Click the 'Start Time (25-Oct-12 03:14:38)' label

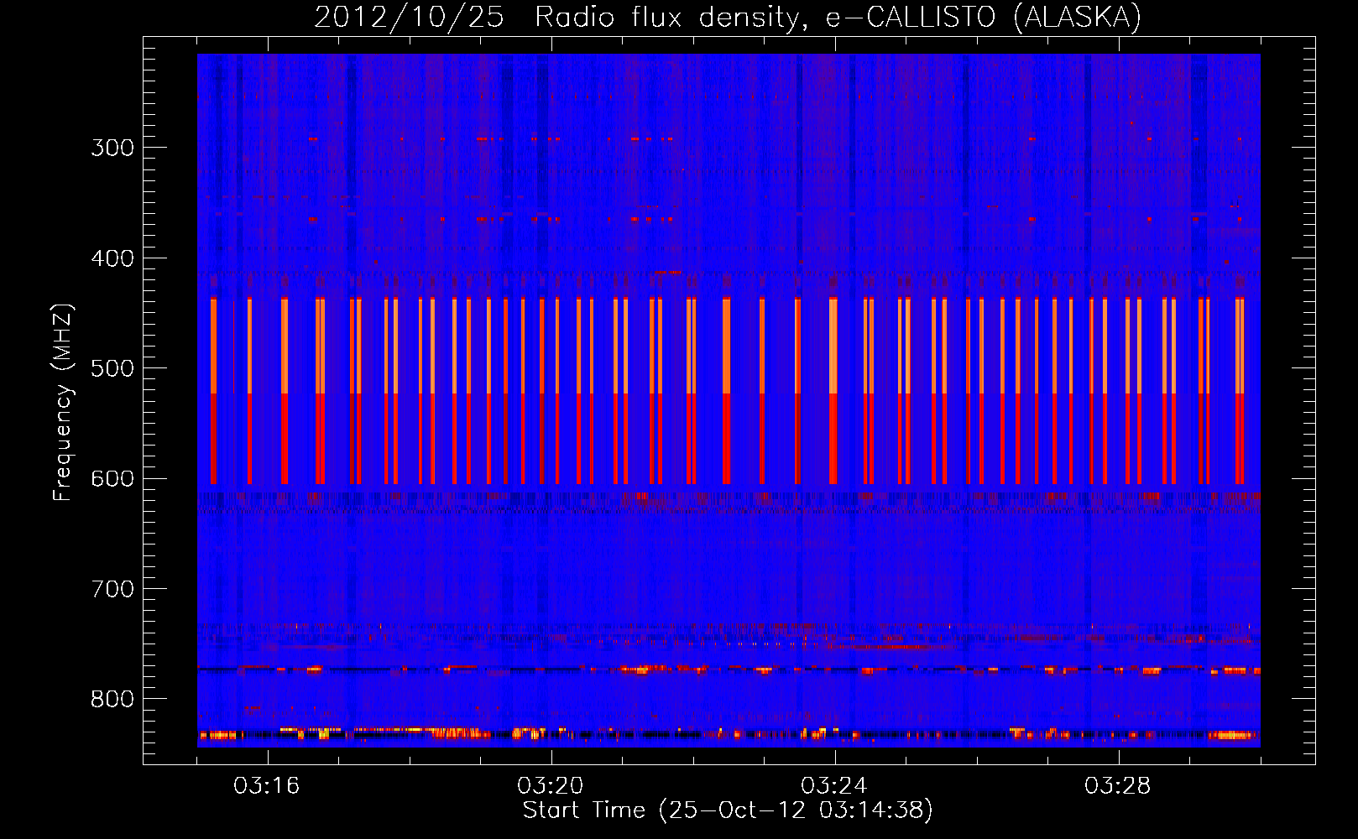(x=728, y=810)
